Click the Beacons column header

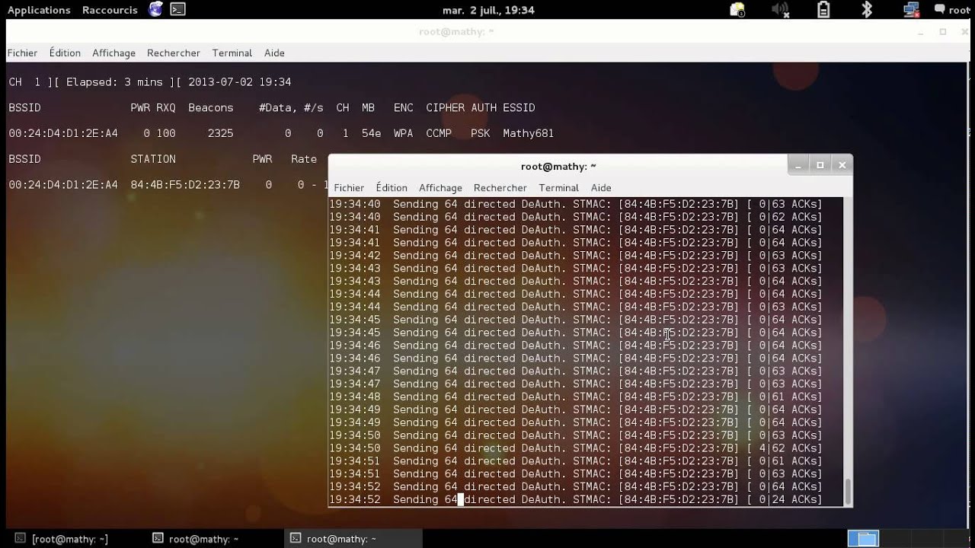click(211, 108)
